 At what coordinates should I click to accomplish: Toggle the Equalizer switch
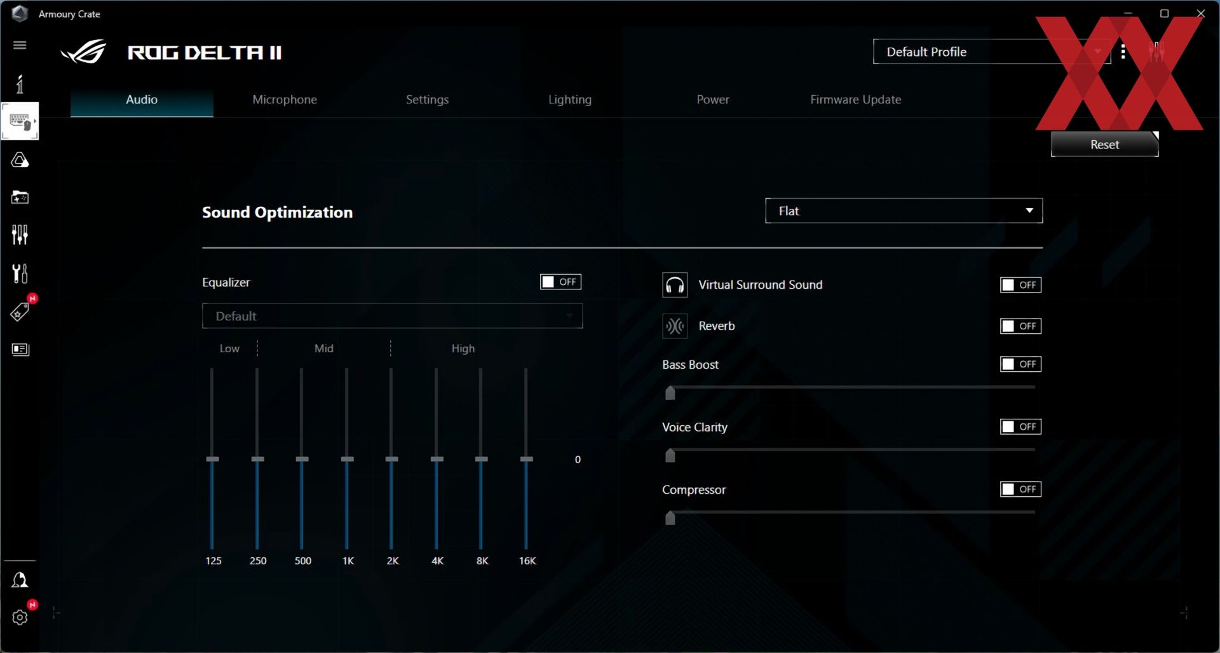560,282
